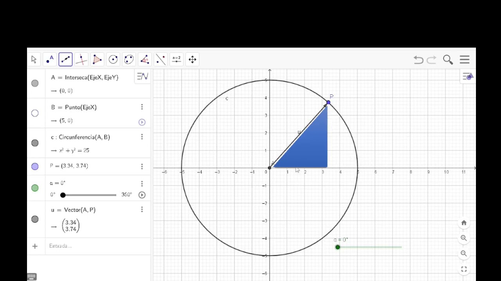Open the algebra view style button
Viewport: 501px width, 281px height.
point(142,76)
